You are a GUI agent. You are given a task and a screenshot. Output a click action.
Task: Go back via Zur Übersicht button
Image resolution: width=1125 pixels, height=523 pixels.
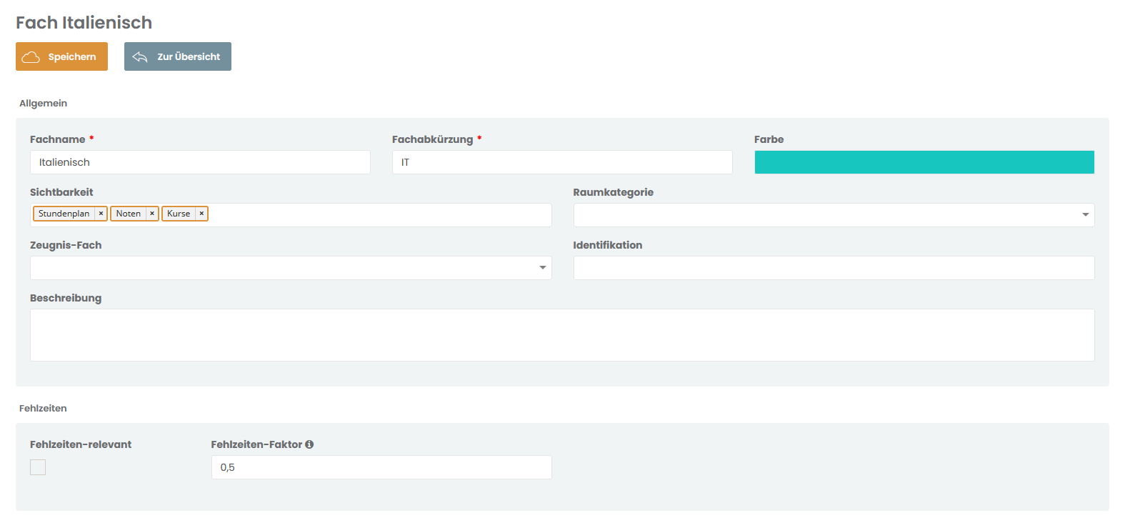point(178,56)
